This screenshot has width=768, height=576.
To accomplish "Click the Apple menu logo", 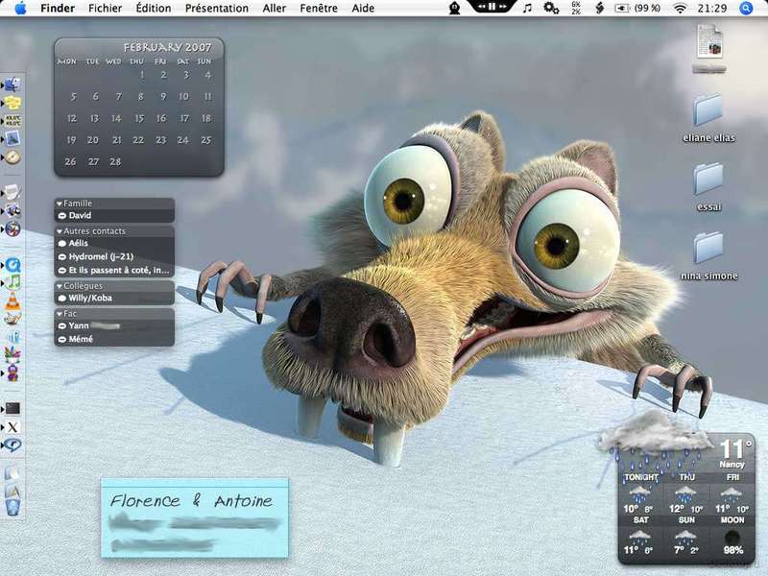I will (20, 8).
